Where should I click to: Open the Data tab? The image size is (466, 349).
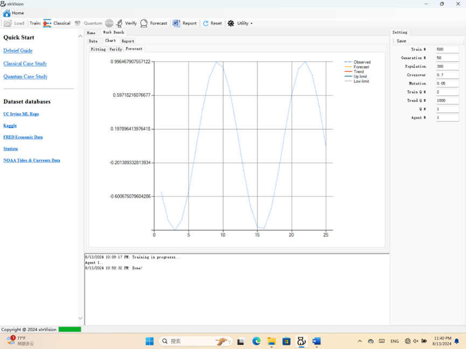93,41
